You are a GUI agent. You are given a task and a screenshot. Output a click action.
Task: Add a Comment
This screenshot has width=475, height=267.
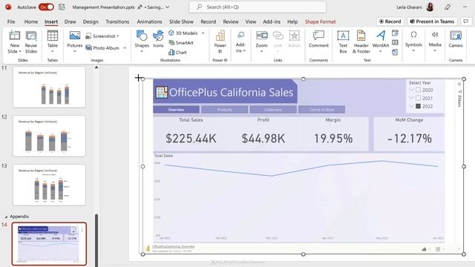(x=318, y=39)
